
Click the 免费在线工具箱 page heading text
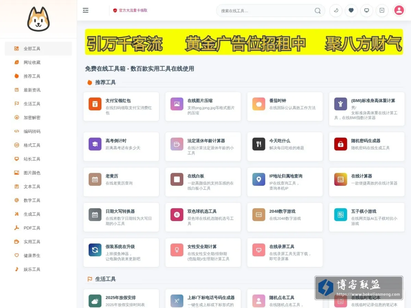pyautogui.click(x=139, y=69)
